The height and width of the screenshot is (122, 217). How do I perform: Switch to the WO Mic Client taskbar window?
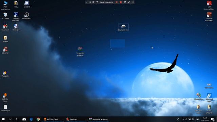(x=53, y=119)
